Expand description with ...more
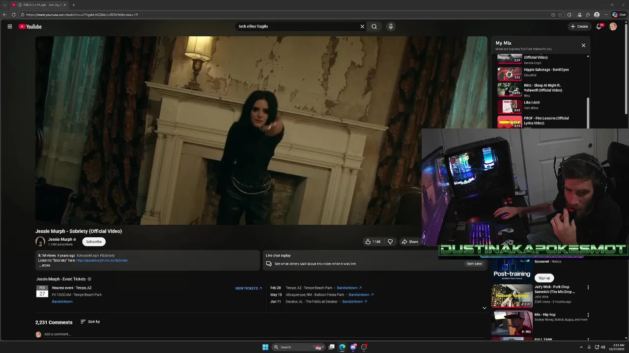 point(44,265)
